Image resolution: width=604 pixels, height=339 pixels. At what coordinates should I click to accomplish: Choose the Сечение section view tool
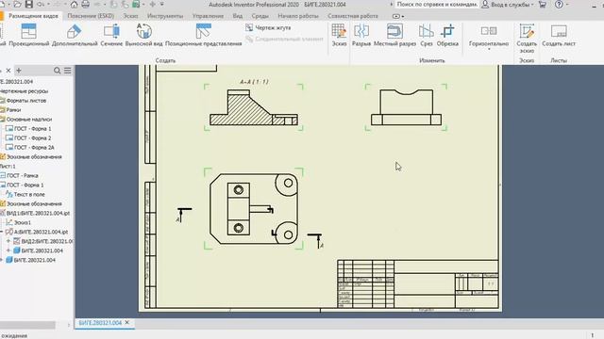click(x=111, y=35)
